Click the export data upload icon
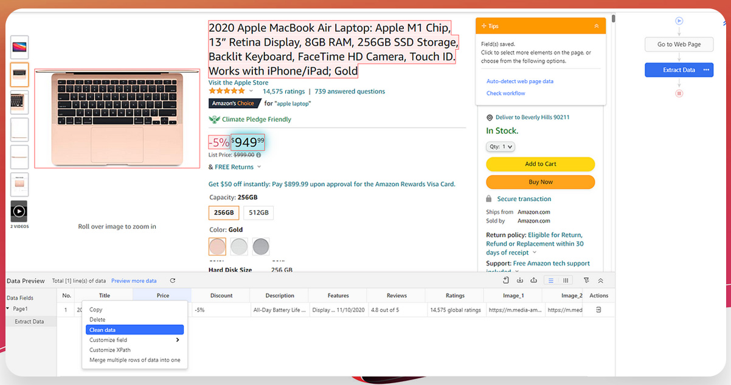 [533, 281]
